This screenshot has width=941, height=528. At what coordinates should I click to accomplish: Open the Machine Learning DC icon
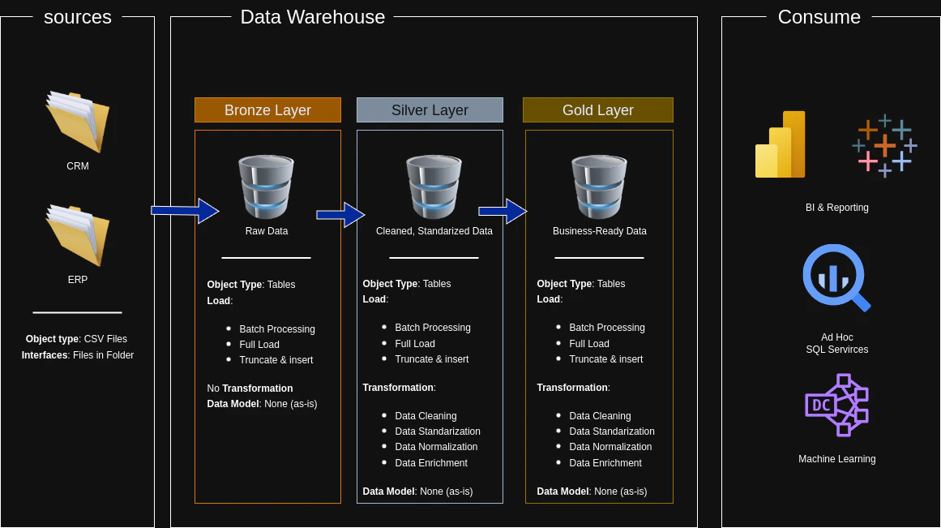pos(836,405)
